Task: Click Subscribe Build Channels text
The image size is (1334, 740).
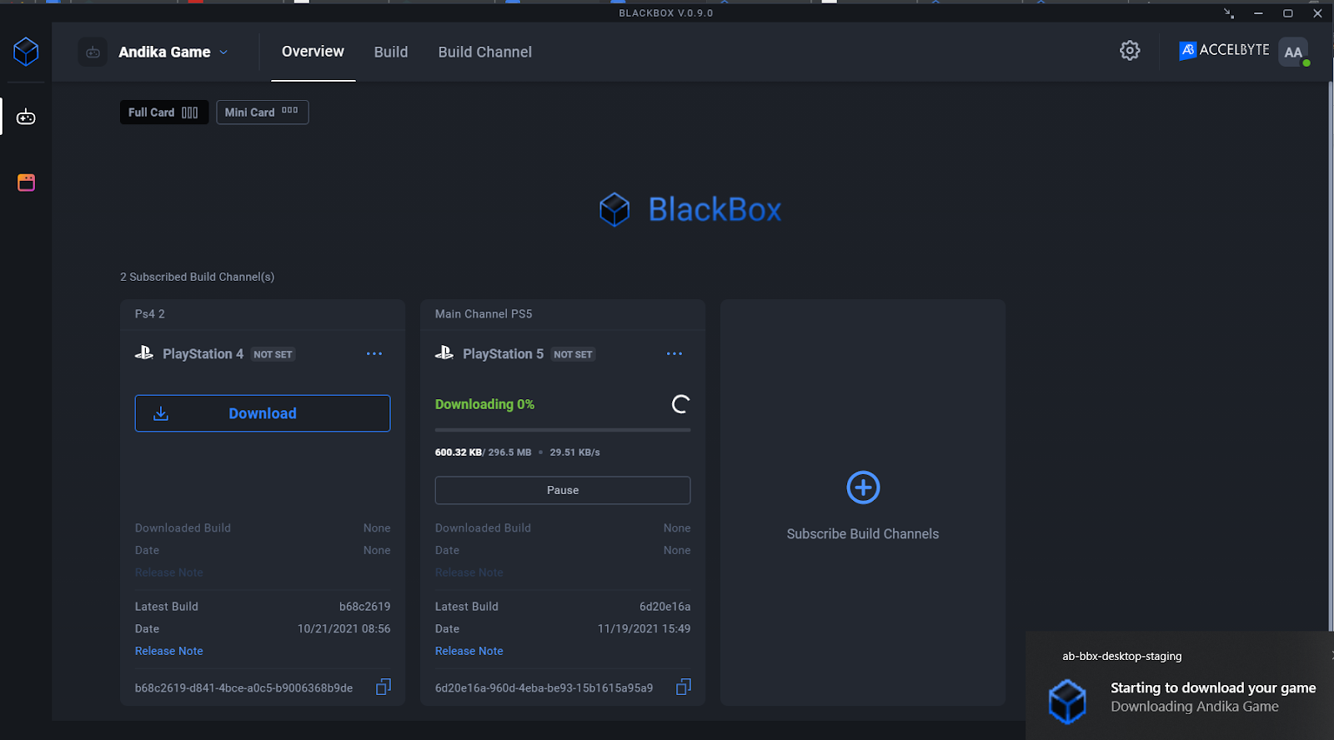Action: (x=863, y=534)
